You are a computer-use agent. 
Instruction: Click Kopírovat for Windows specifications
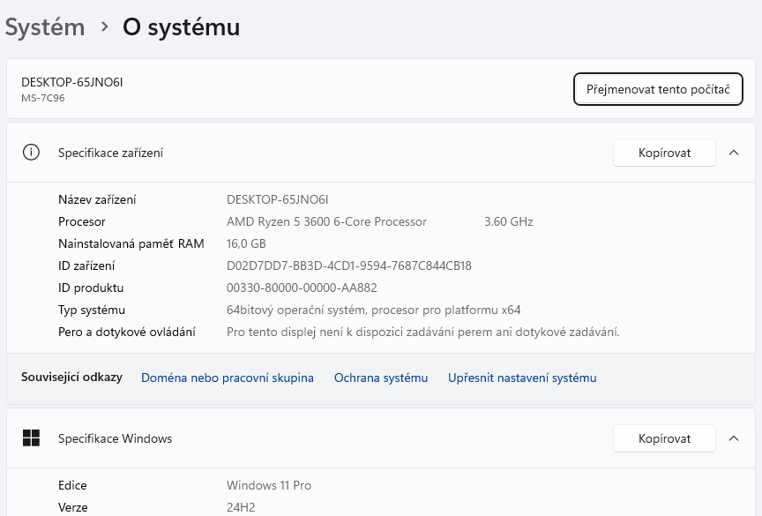point(664,437)
